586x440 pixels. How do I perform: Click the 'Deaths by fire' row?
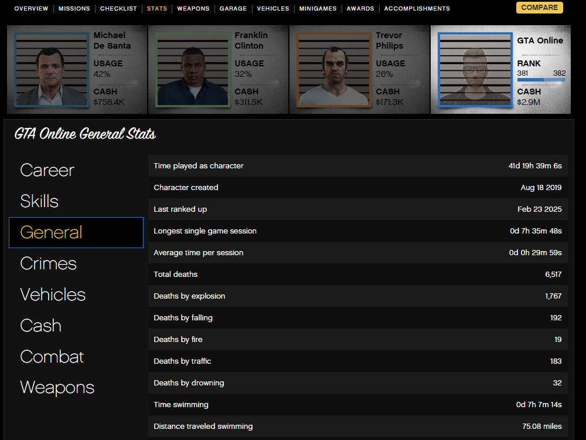pos(358,339)
